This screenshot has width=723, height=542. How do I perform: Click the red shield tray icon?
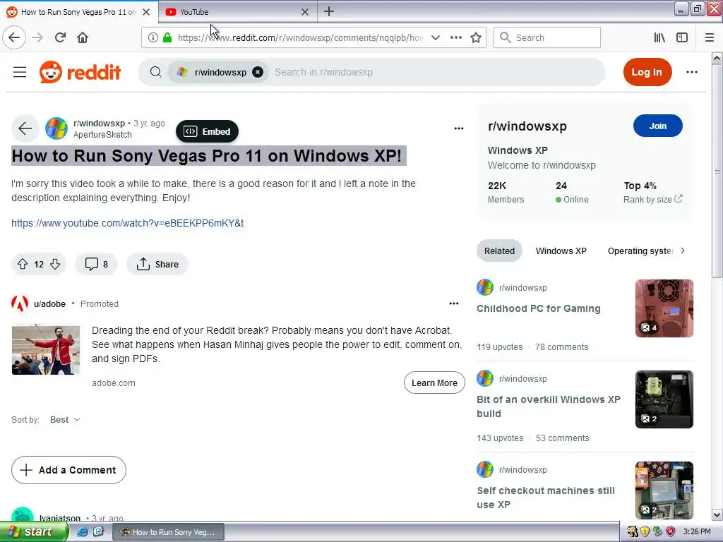671,531
